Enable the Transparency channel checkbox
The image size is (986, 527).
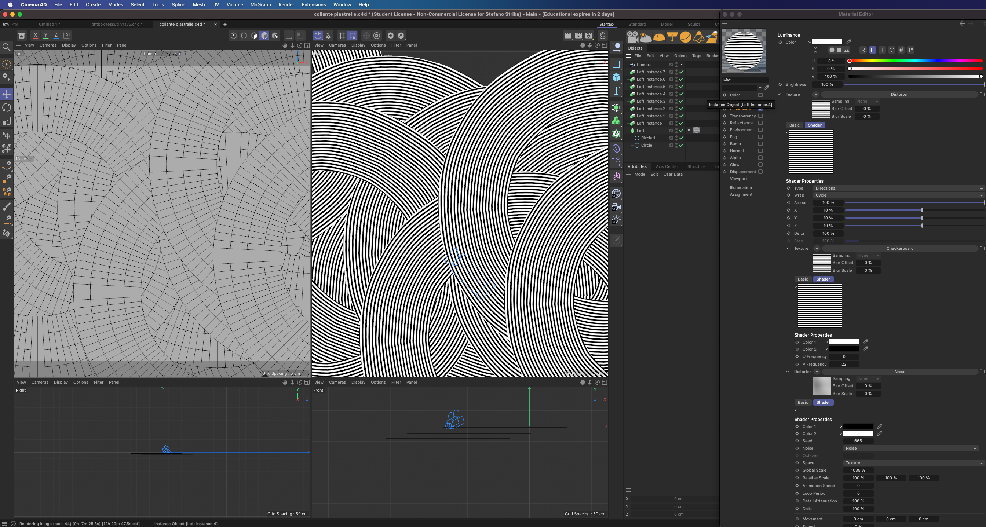760,116
